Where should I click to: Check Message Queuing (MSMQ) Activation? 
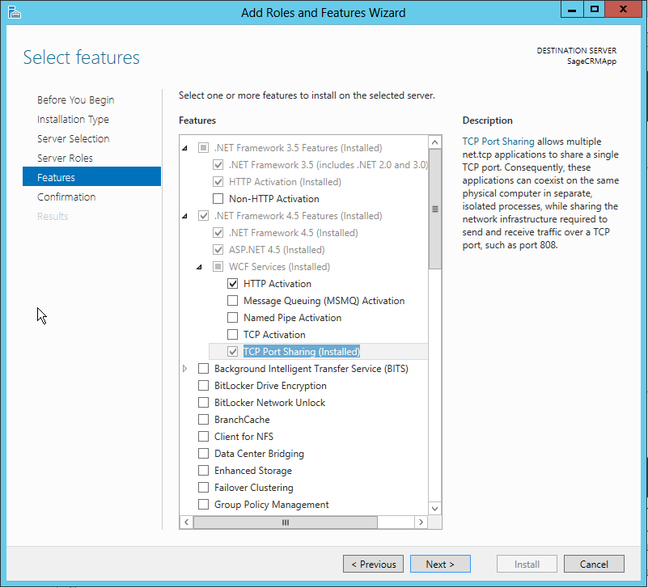233,301
